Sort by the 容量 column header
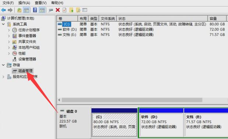 pos(217,19)
